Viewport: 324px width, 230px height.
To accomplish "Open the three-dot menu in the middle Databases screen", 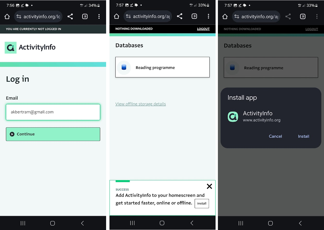I will pyautogui.click(x=208, y=16).
